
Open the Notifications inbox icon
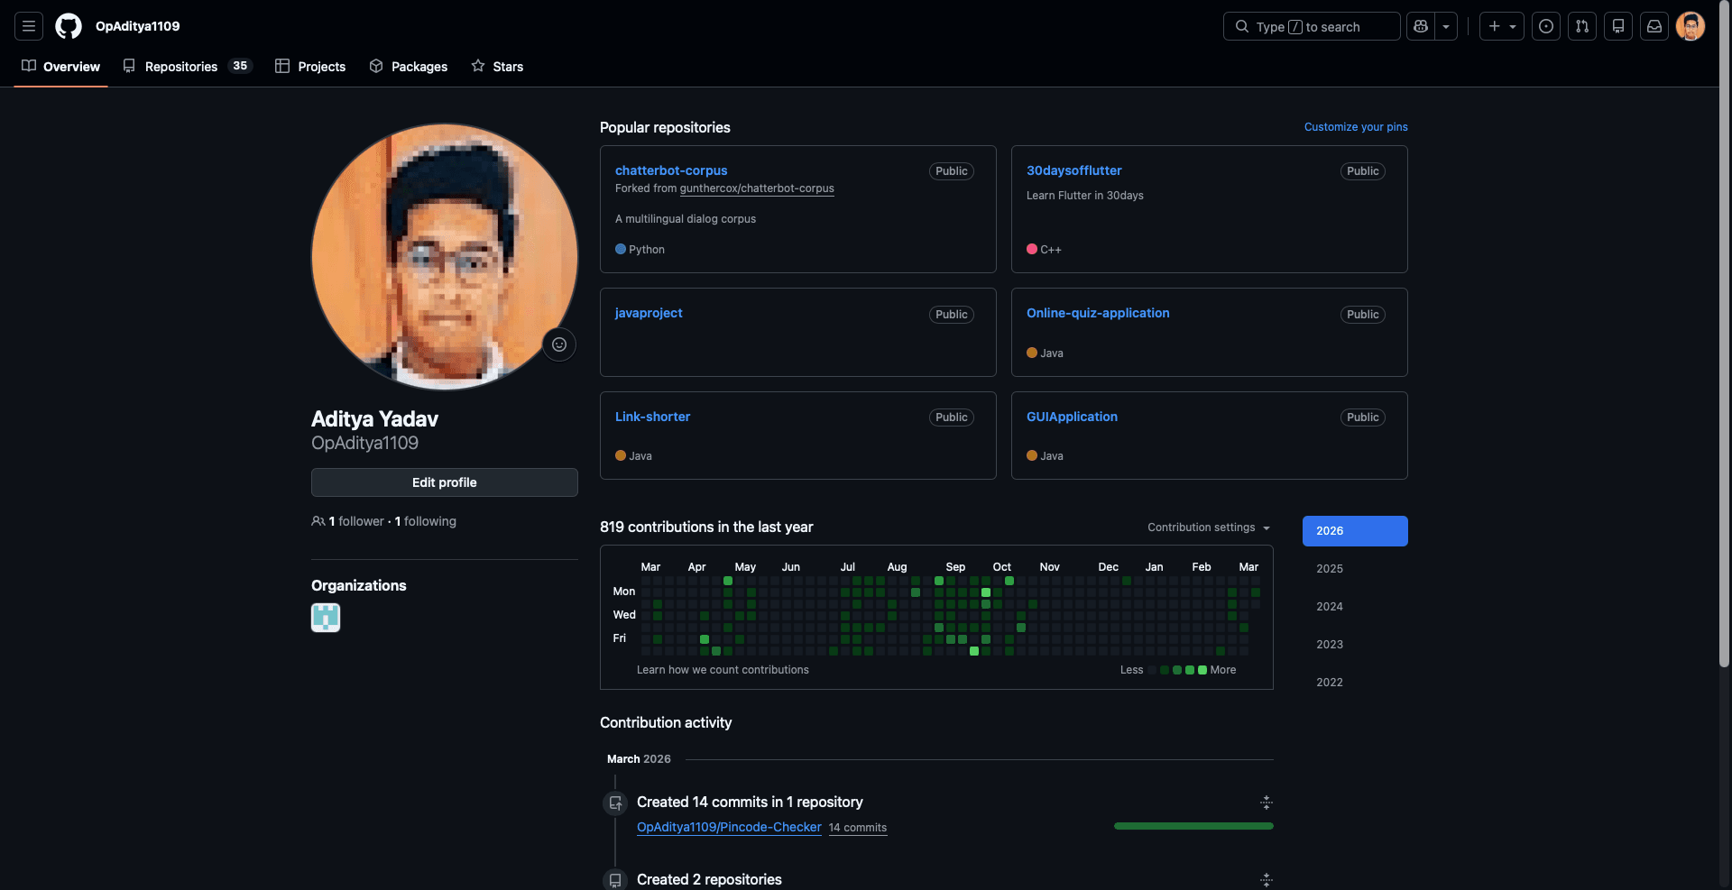[1654, 26]
